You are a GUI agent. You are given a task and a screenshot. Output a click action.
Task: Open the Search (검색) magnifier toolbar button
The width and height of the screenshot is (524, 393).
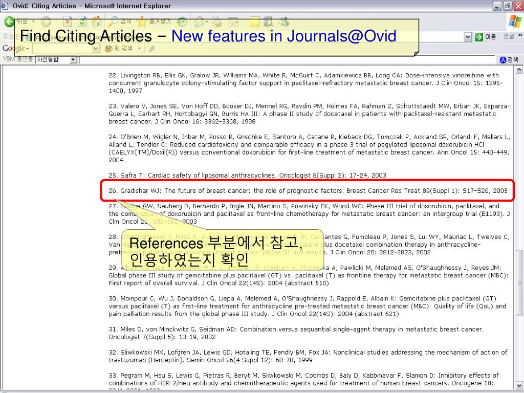pos(119,21)
